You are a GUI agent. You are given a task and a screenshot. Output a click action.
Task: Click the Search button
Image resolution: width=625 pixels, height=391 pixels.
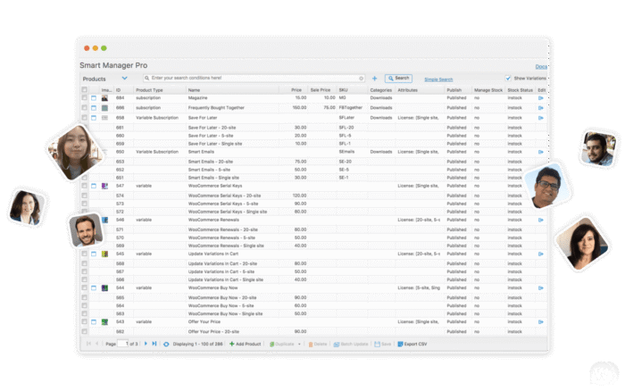(398, 79)
